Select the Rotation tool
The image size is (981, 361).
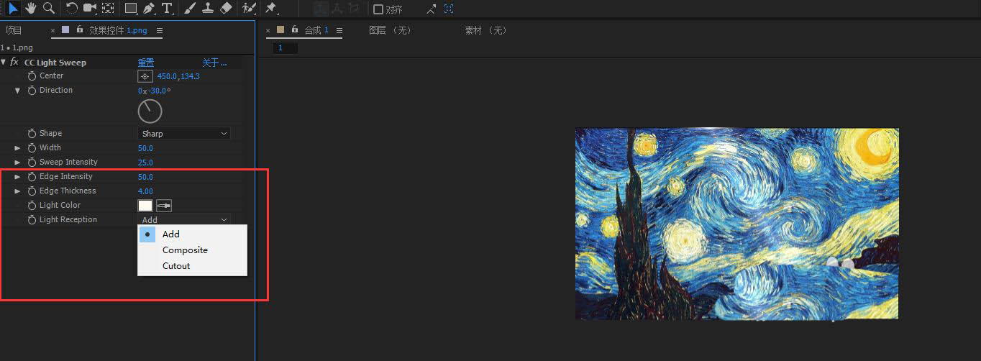72,8
